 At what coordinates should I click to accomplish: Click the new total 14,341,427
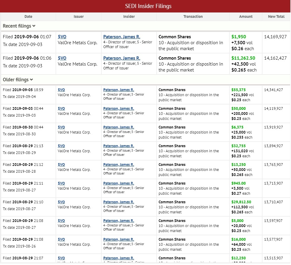273,90
